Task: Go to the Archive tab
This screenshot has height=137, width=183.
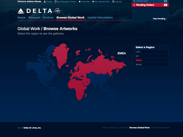Action: pos(48,18)
